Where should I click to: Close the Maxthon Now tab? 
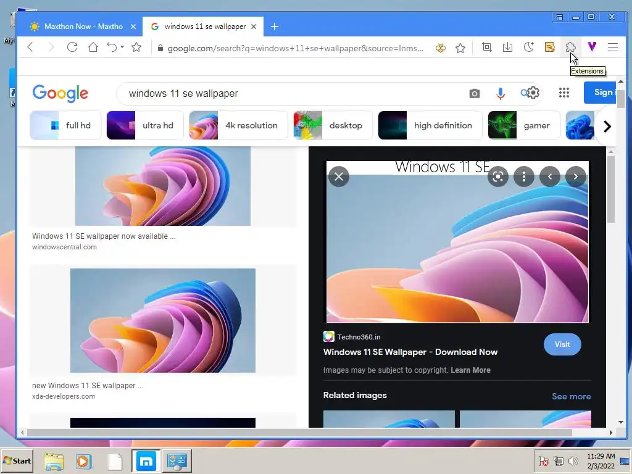coord(133,27)
